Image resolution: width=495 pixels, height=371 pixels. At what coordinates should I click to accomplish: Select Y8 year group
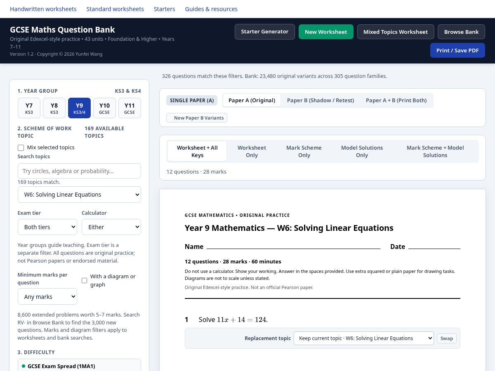[x=54, y=108]
